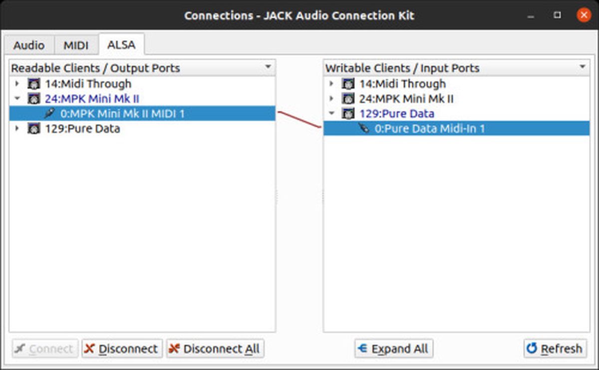Select 0:Pure Data Midi-In 1 input port
Viewport: 599px width, 370px height.
coord(456,129)
